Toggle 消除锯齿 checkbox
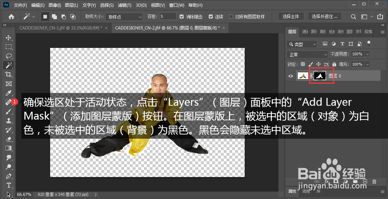The width and height of the screenshot is (388, 199). coord(182,17)
